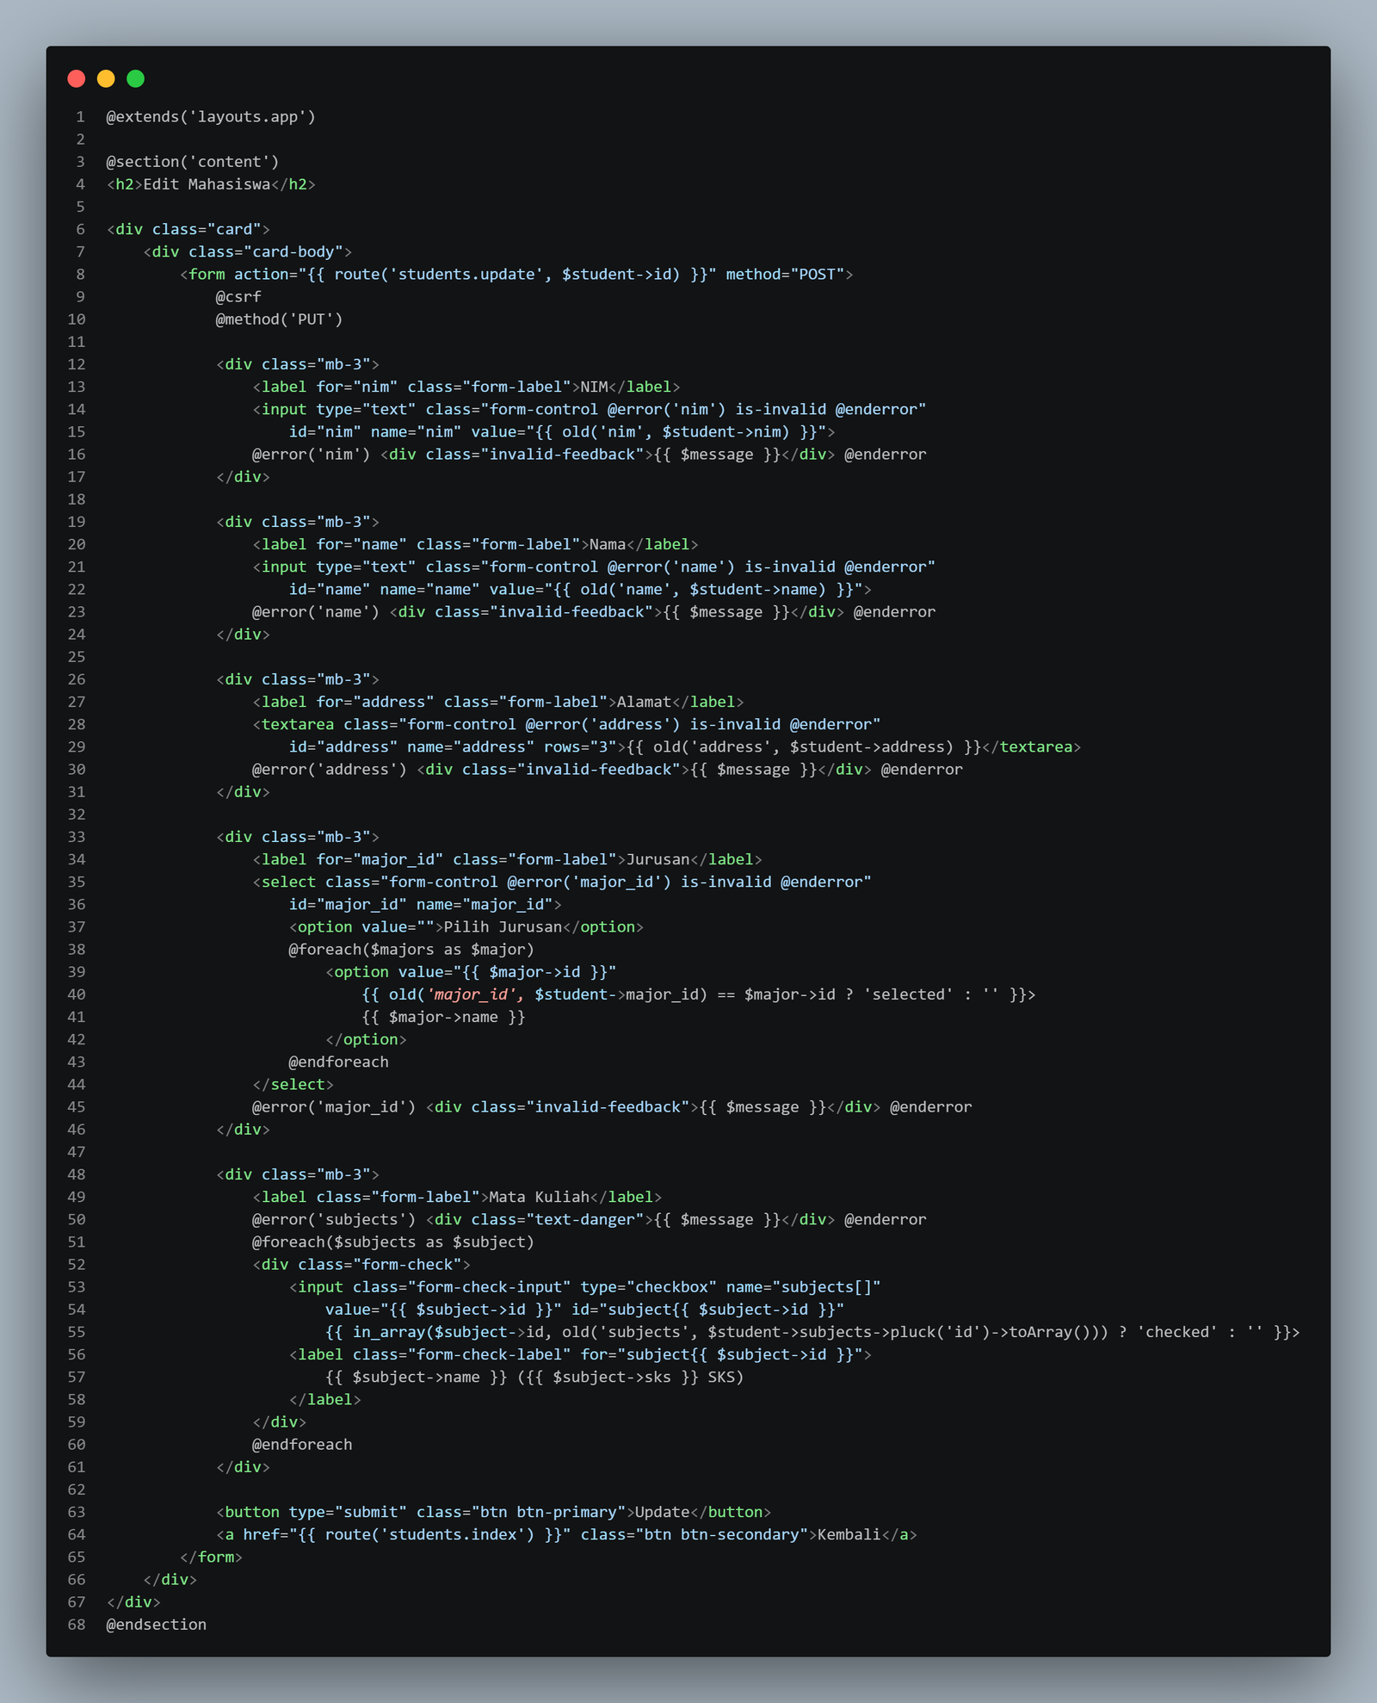The image size is (1377, 1703).
Task: Click the value $subject->id id line
Action: (584, 1309)
